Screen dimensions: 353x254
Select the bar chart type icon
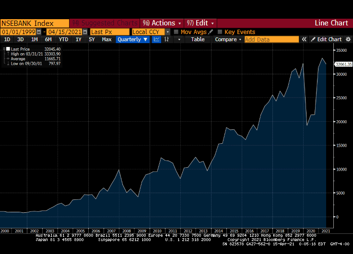tap(166, 39)
